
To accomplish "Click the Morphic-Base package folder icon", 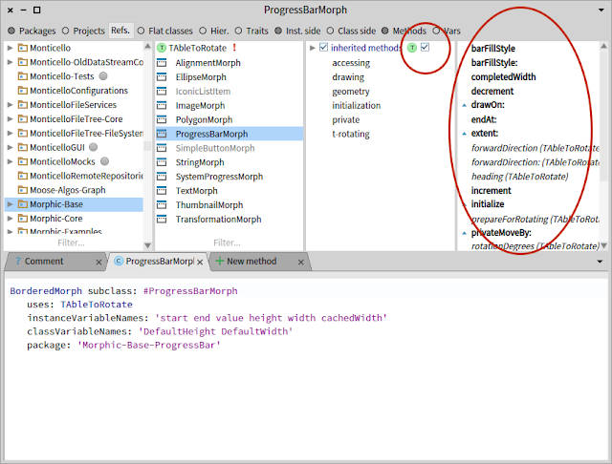I will click(23, 204).
